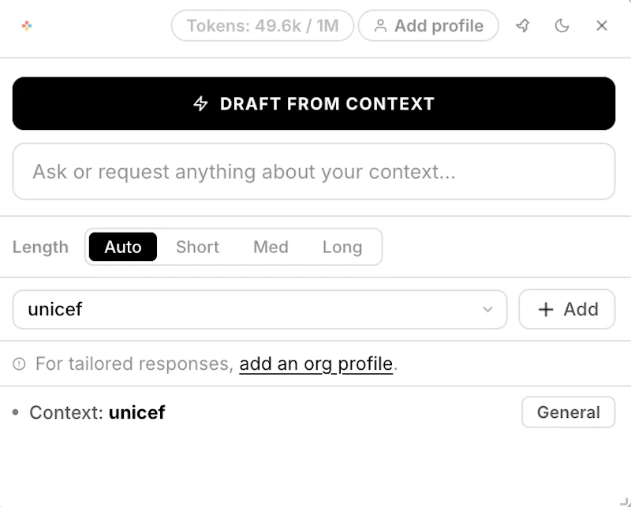631x507 pixels.
Task: Click the Tokens 49.6k / 1M counter pill
Action: tap(262, 25)
